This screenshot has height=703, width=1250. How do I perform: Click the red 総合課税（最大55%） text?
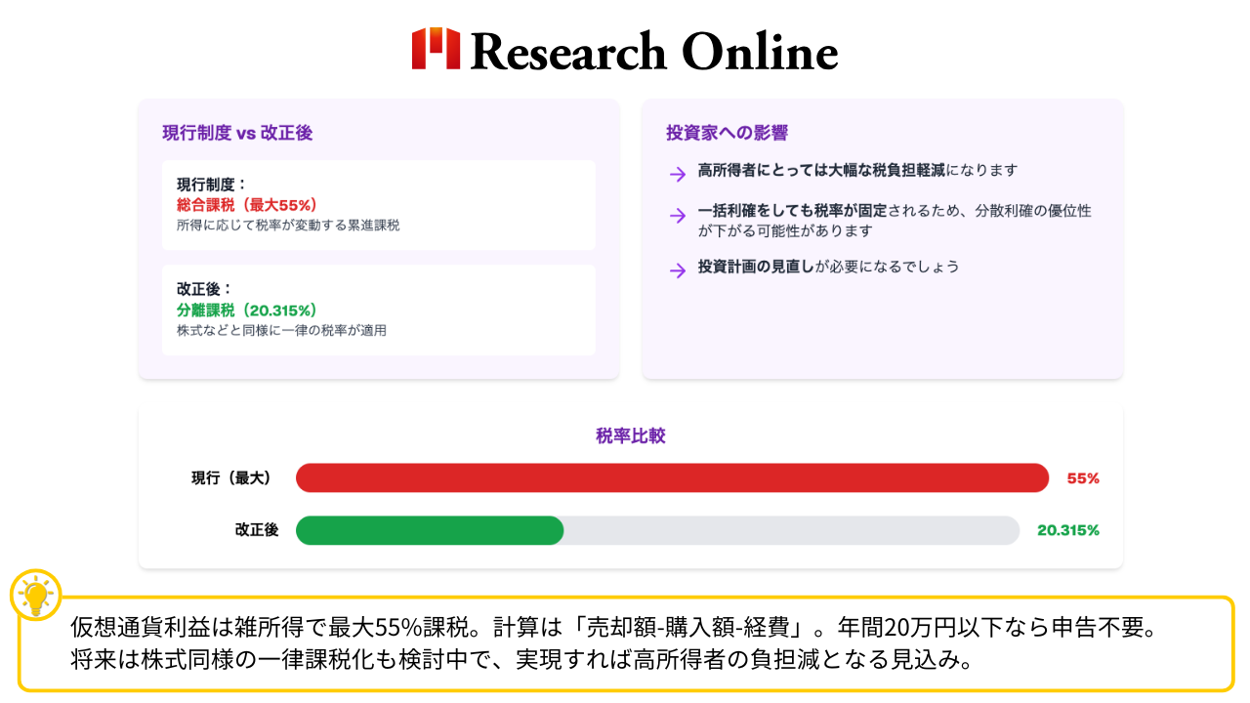[x=247, y=205]
